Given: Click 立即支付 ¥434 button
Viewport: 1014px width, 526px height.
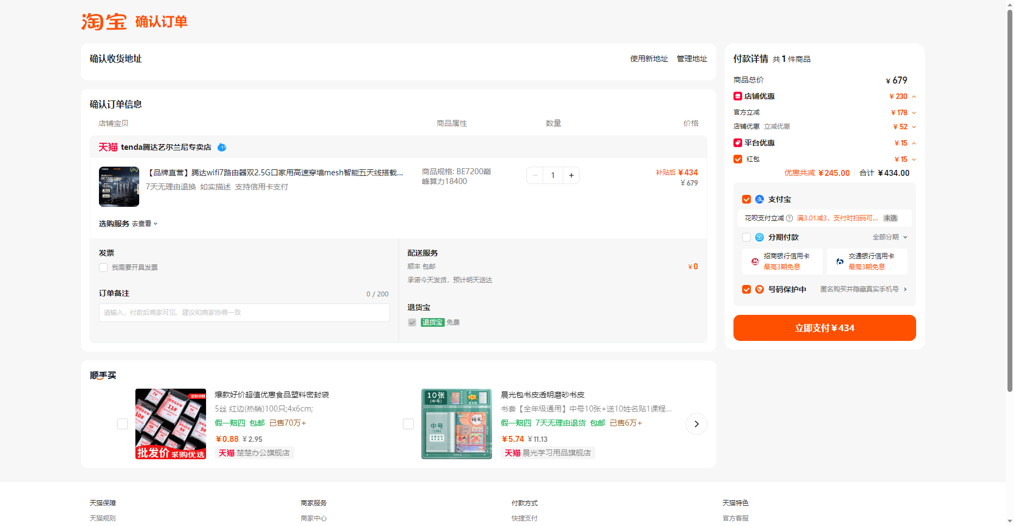Looking at the screenshot, I should pos(825,328).
